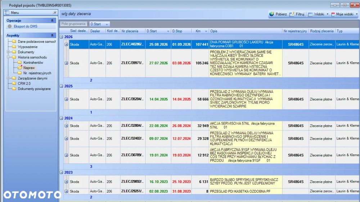Screen dimensions: 360x202
Task: Click the Kontrahentów folder icon
Action: point(19,63)
